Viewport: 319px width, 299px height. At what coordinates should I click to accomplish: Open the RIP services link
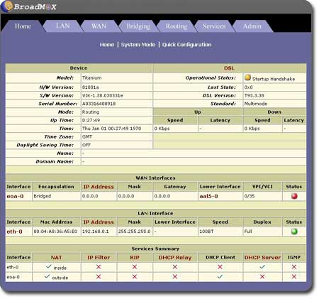click(x=135, y=257)
